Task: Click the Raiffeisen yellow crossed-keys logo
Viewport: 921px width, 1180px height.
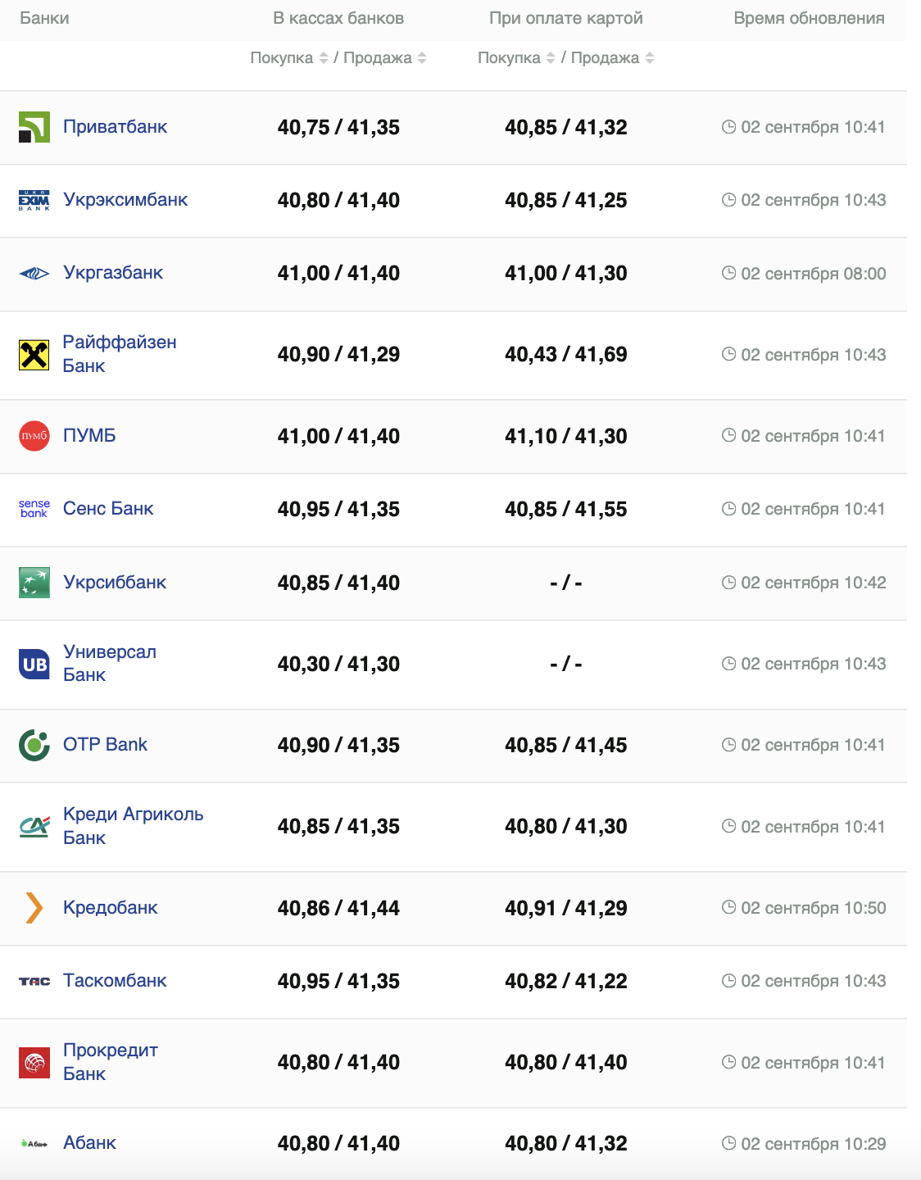Action: point(34,355)
